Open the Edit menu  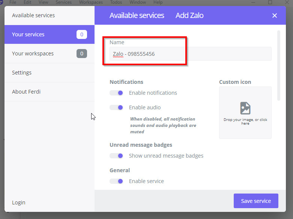[x=27, y=2]
